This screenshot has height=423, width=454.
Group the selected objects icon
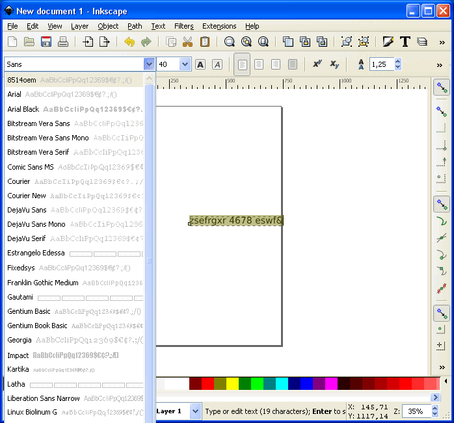[347, 42]
